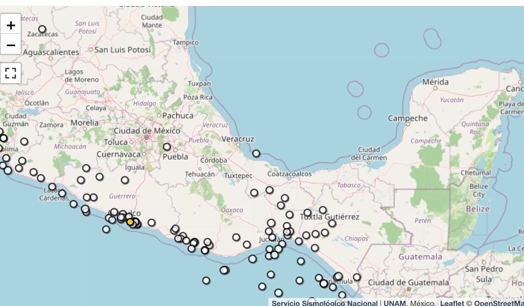This screenshot has width=524, height=306.
Task: Click the Ciudad de Guatemala label
Action: pos(408,283)
